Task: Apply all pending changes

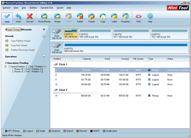Action: [x=7, y=18]
